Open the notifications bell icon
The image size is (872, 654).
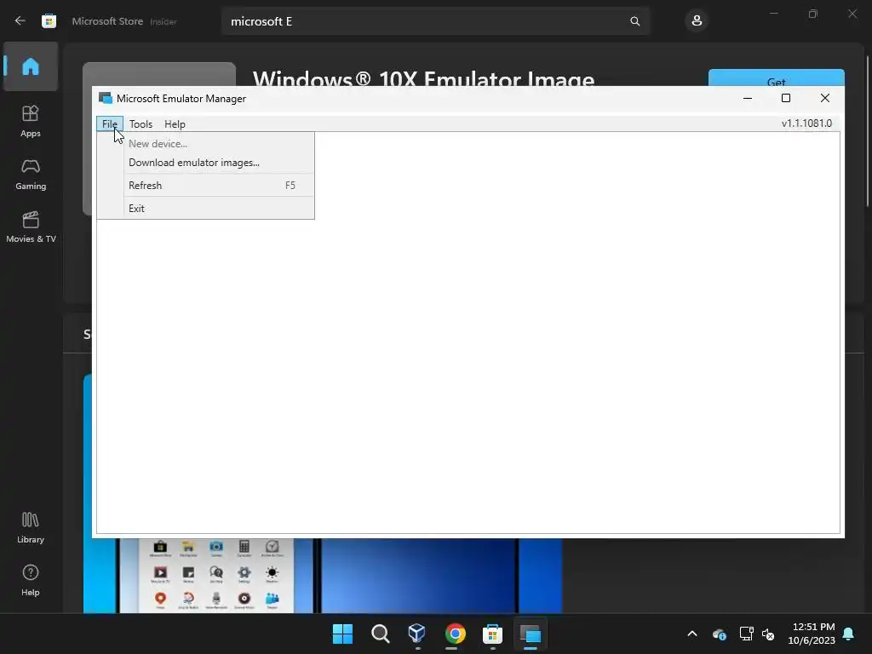point(848,634)
